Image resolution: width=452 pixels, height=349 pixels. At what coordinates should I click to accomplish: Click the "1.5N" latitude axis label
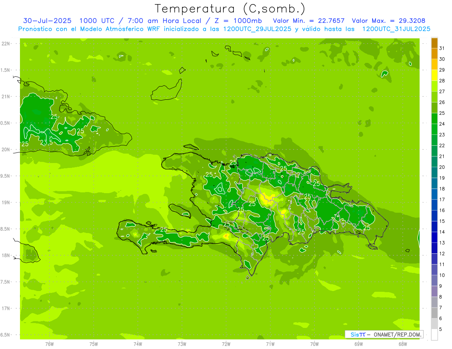[6, 70]
